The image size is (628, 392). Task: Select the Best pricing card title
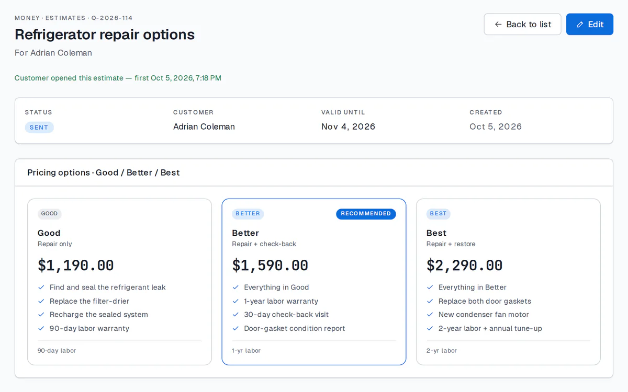(x=436, y=233)
